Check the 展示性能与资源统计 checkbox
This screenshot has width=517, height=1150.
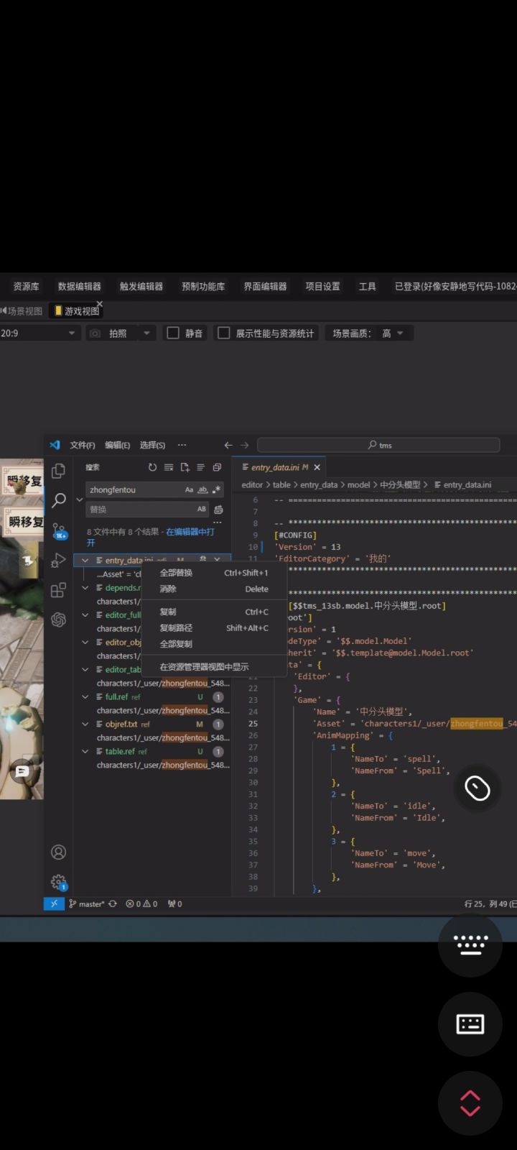(224, 333)
